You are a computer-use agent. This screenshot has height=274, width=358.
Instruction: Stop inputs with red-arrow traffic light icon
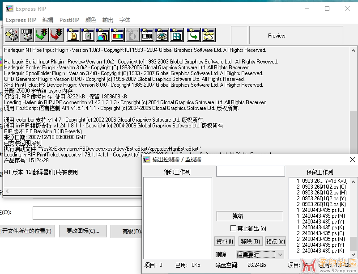pos(57,35)
